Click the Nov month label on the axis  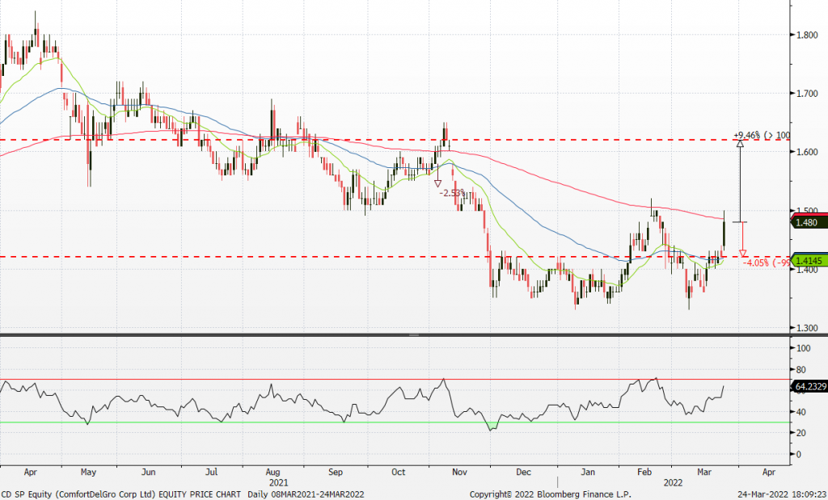tap(459, 470)
